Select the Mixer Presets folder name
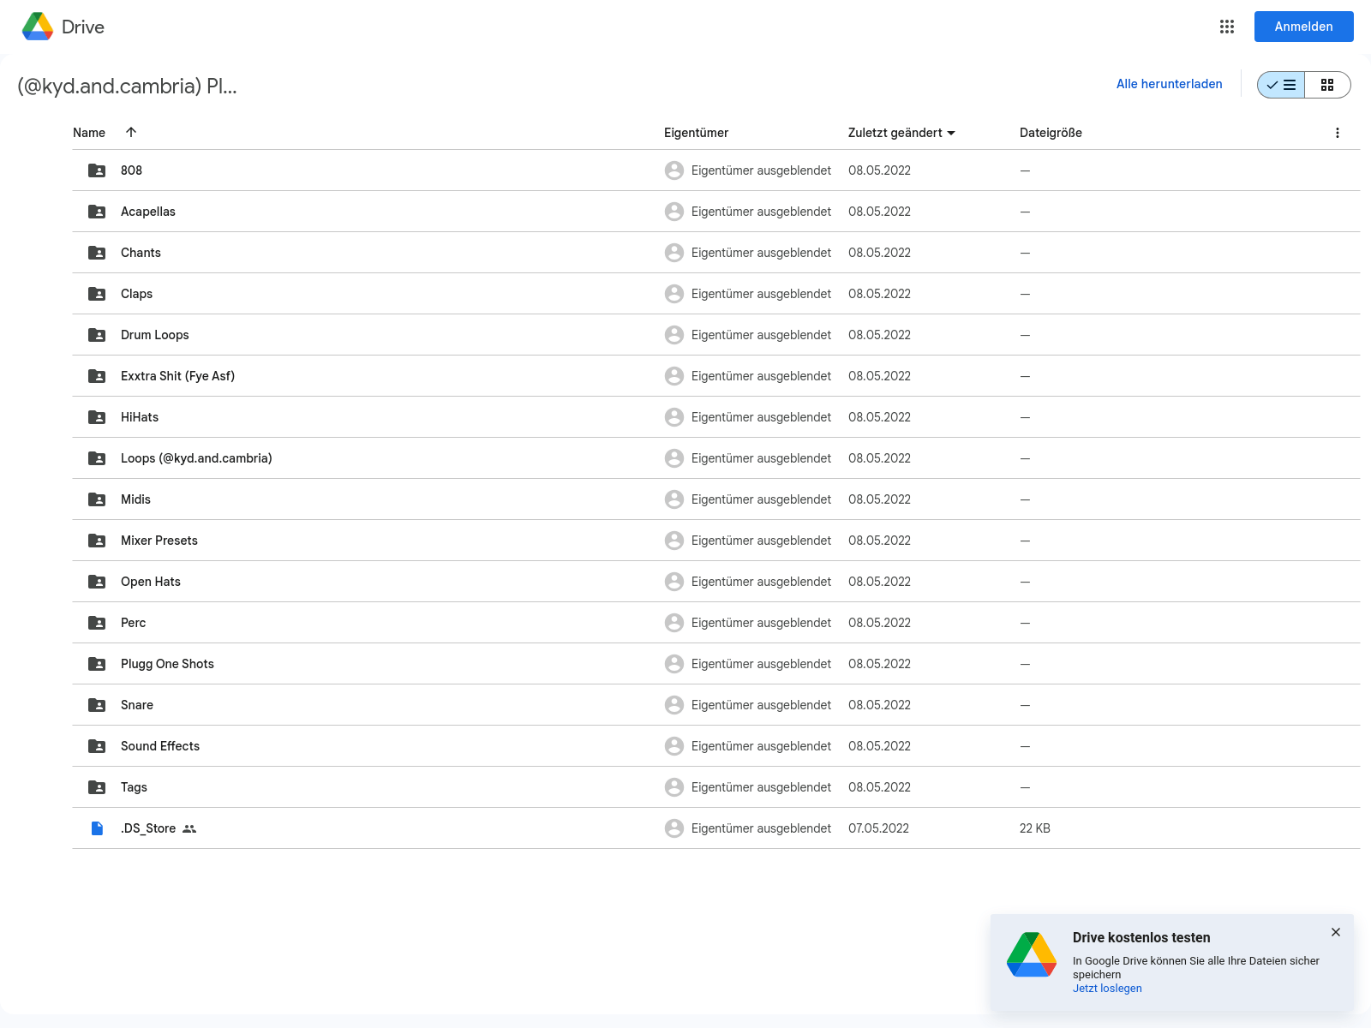Image resolution: width=1371 pixels, height=1028 pixels. 159,541
